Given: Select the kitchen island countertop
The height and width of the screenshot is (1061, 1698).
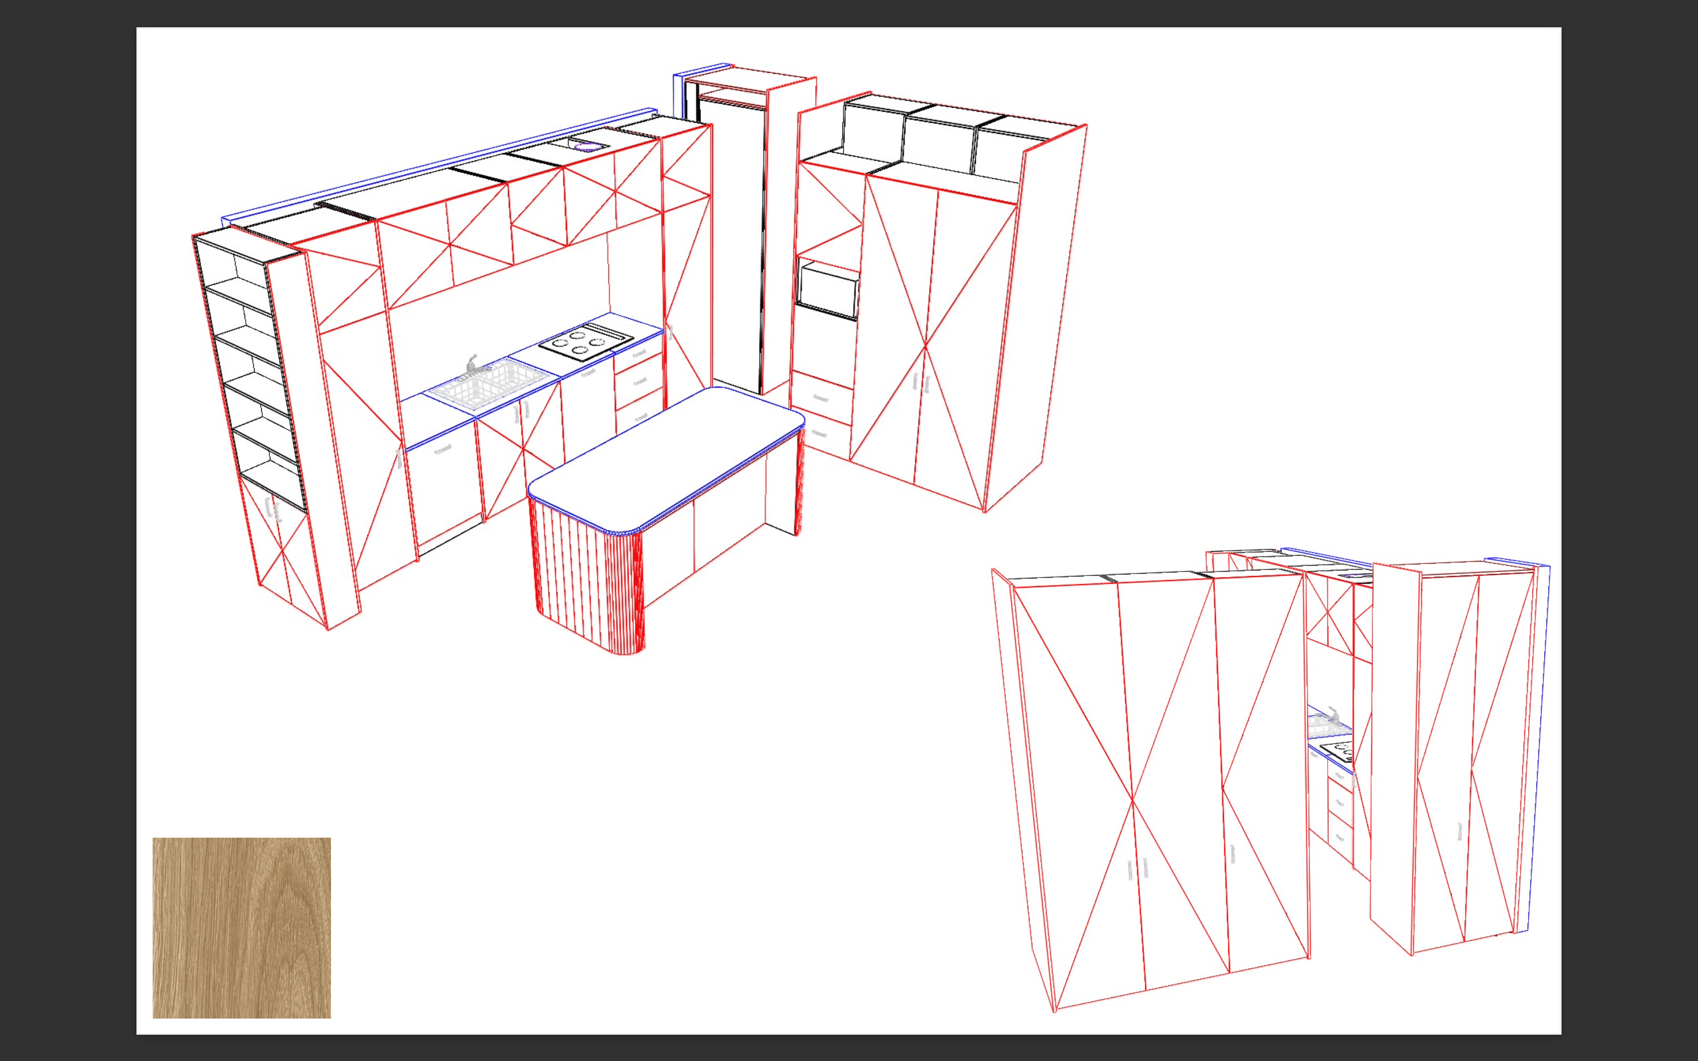Looking at the screenshot, I should (667, 456).
